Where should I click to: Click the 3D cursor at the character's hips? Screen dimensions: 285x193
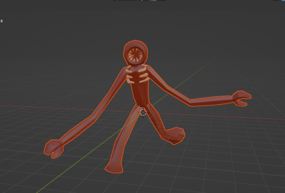[143, 113]
